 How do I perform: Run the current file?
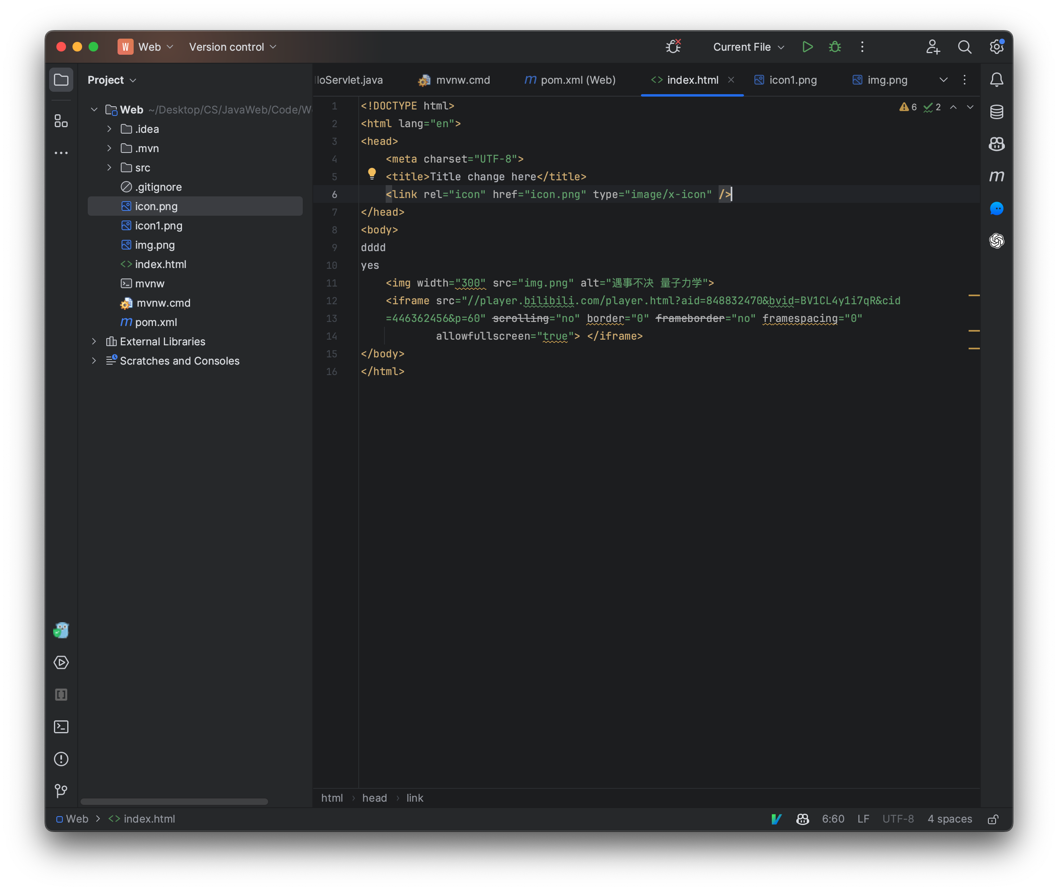pyautogui.click(x=808, y=47)
